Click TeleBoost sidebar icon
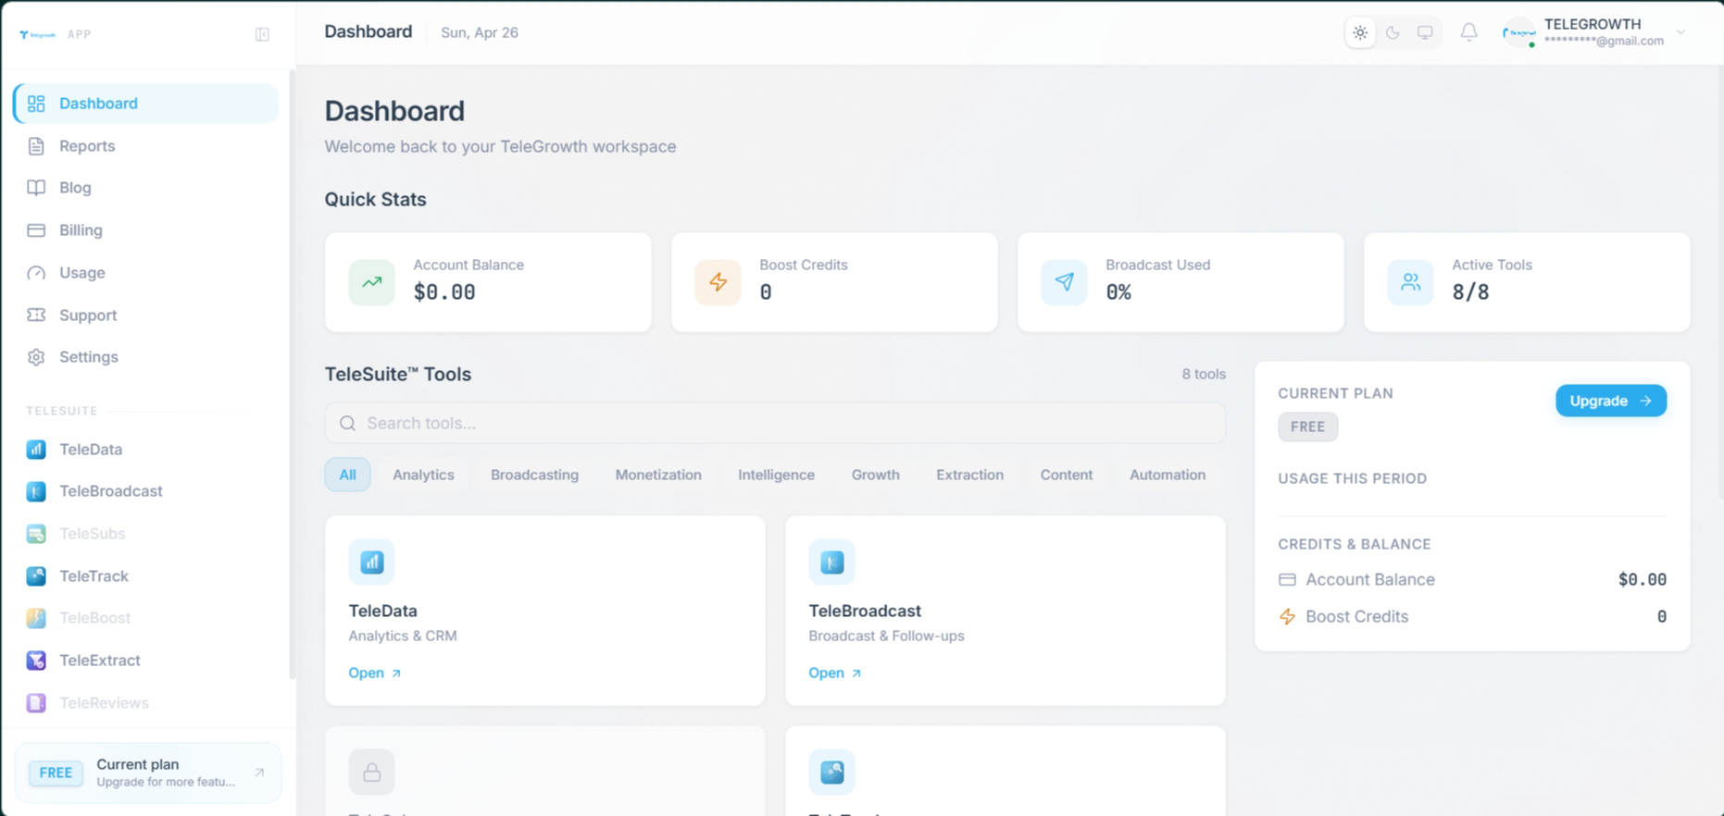This screenshot has width=1724, height=816. point(36,618)
